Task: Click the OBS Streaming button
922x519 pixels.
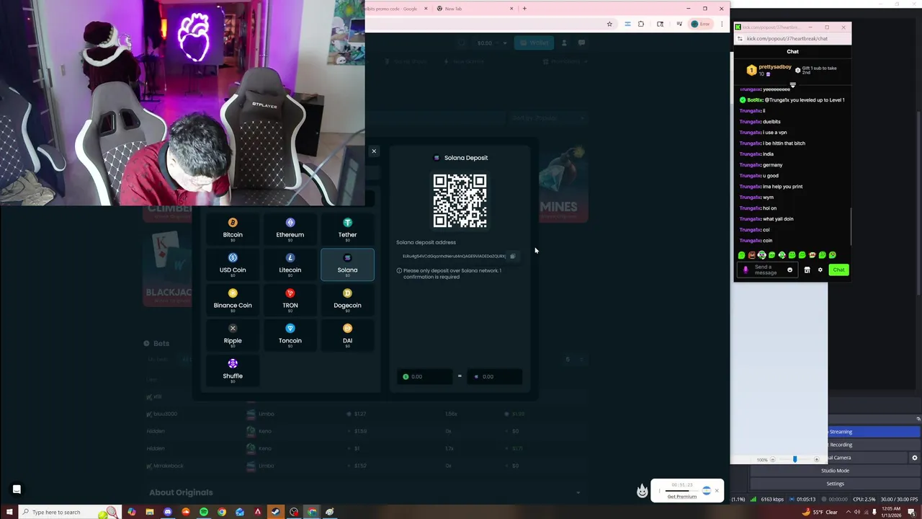Action: (x=874, y=432)
